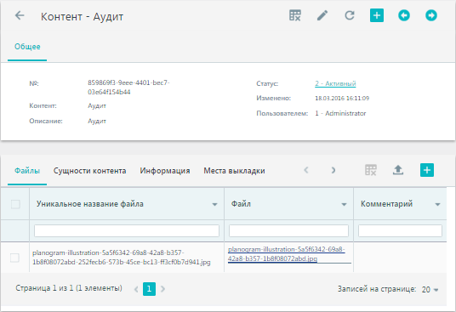Expand the Уникальное название файла column dropdown
456x312 pixels.
coord(214,205)
